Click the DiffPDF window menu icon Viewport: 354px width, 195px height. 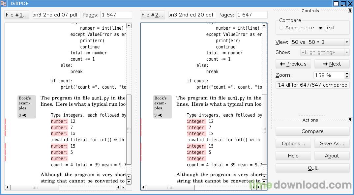(x=3, y=3)
